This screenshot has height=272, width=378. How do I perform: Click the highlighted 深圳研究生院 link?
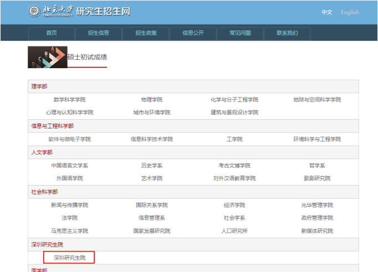[x=69, y=258]
